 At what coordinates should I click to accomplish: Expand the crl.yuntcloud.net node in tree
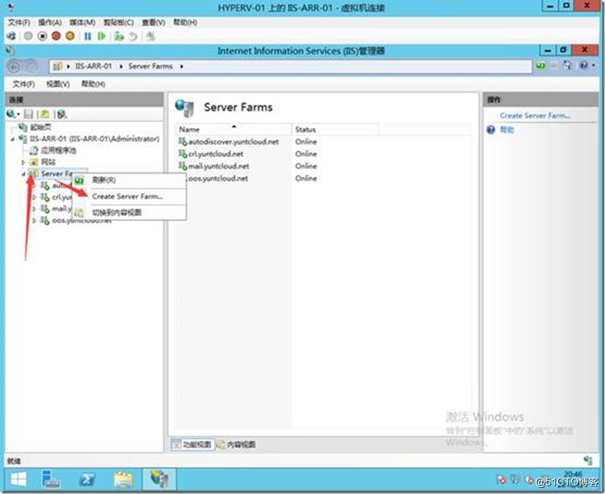(34, 197)
